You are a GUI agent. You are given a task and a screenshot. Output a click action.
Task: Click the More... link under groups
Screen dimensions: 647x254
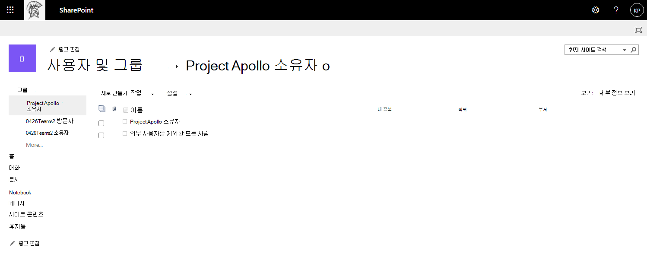tap(35, 145)
